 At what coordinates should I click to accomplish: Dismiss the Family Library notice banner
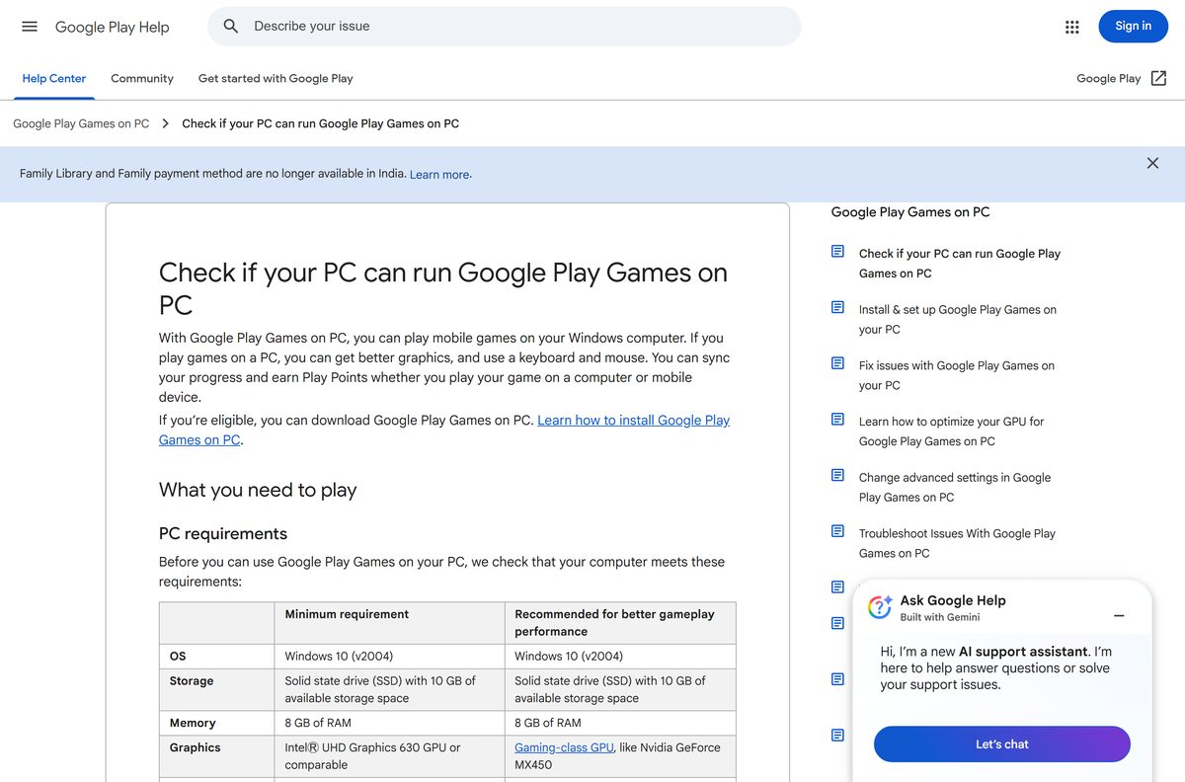point(1152,163)
